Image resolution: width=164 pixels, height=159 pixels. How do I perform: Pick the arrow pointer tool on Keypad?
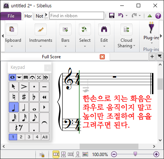click(x=14, y=87)
